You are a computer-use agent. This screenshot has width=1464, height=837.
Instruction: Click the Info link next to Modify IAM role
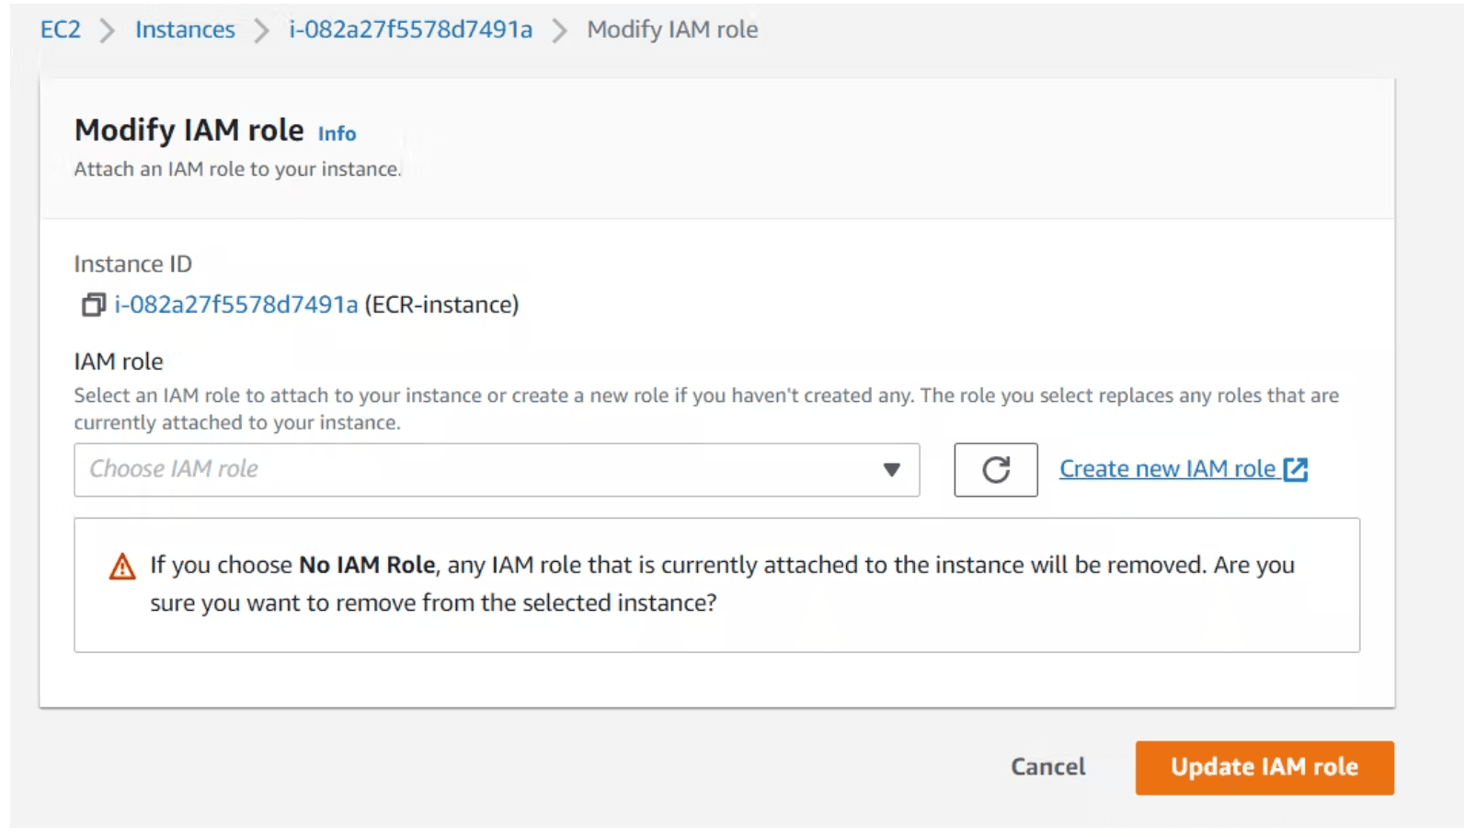coord(337,133)
